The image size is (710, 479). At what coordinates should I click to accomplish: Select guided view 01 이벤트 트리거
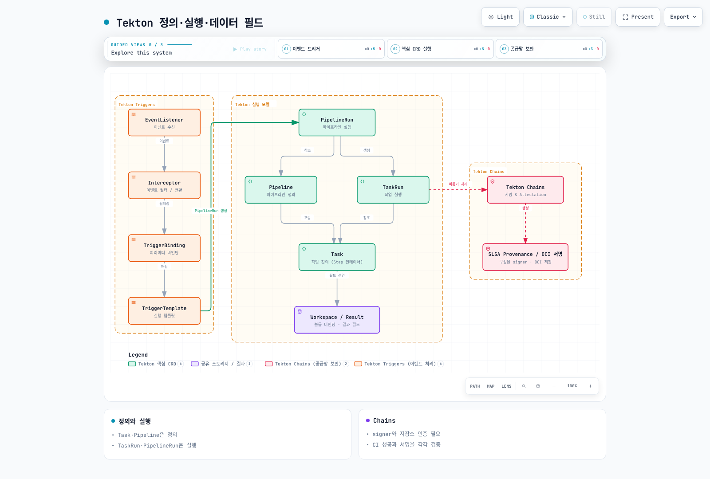click(331, 49)
